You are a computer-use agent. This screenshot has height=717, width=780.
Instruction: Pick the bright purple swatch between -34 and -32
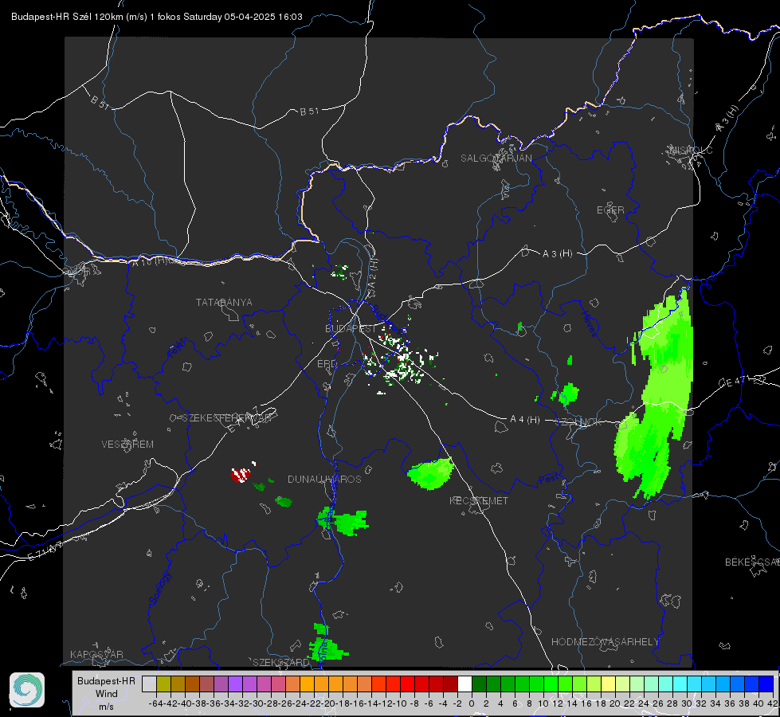235,684
